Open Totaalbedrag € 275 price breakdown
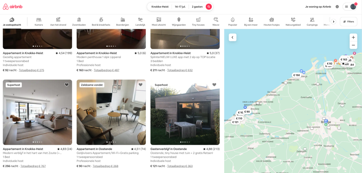This screenshot has height=173, width=362. click(x=31, y=70)
